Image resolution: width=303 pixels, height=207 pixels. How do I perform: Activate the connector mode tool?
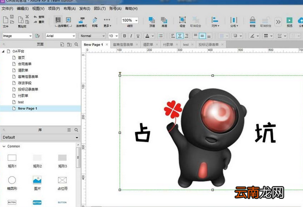pos(82,20)
